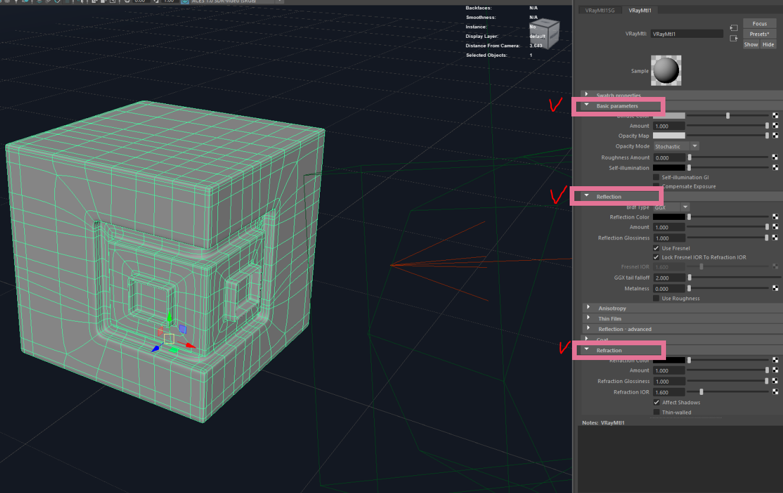
Task: Click the Reflection Glossiness slider handle
Action: pos(768,238)
